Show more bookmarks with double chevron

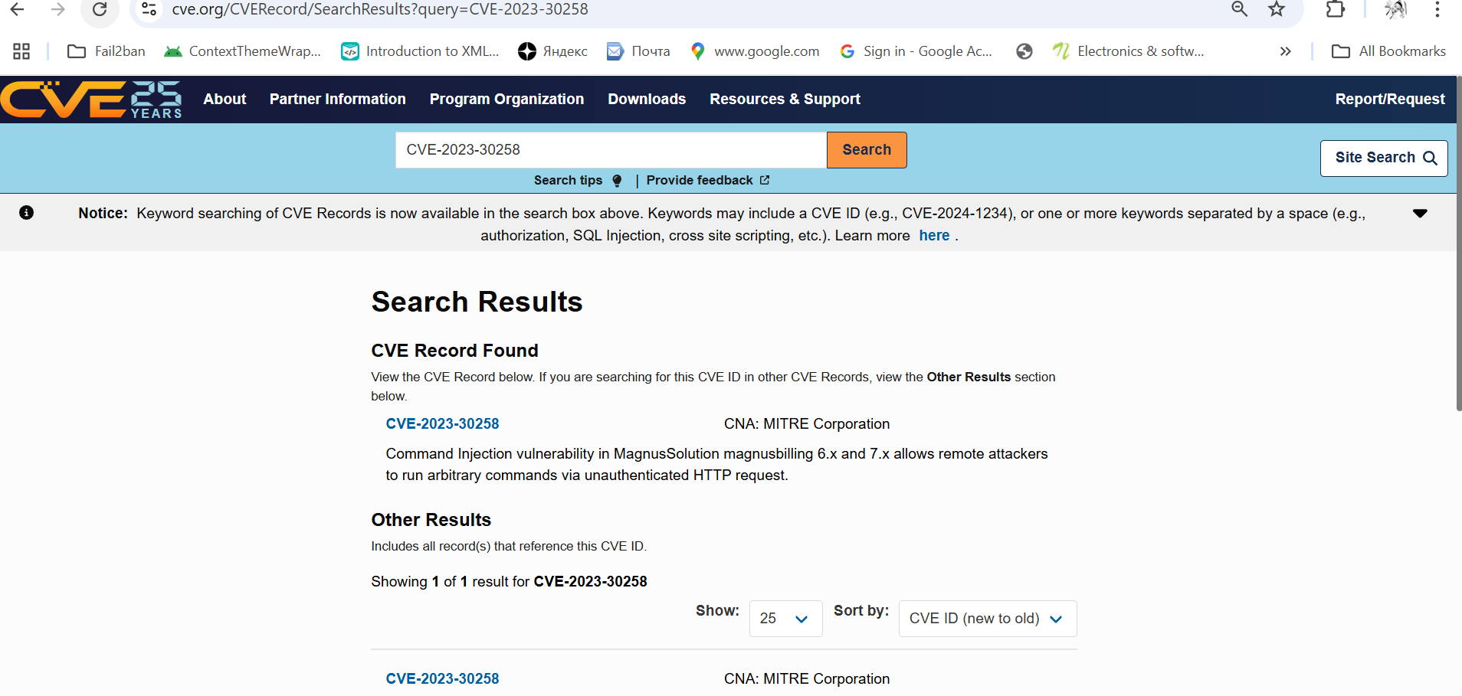tap(1286, 51)
